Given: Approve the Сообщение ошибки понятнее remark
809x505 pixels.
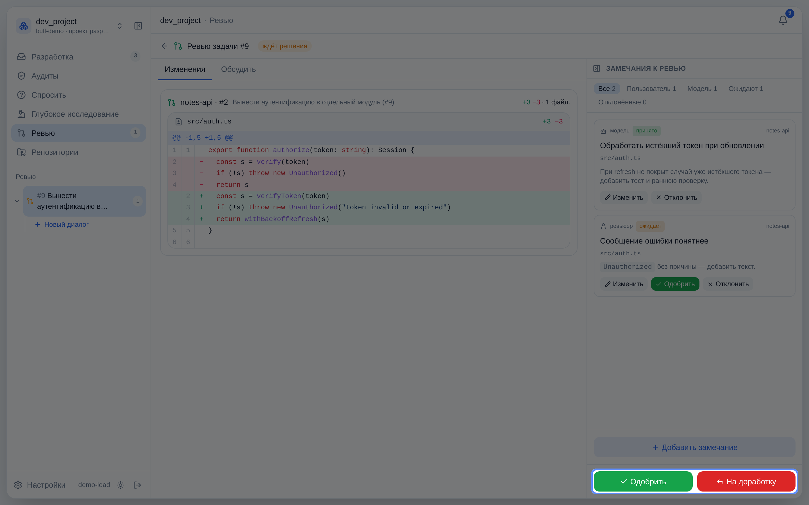Looking at the screenshot, I should [675, 284].
